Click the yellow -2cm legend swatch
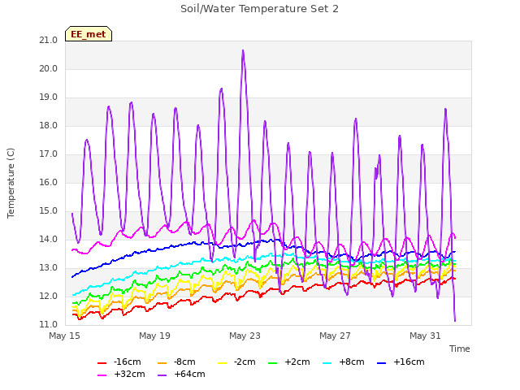This screenshot has height=390, width=520. 222,363
